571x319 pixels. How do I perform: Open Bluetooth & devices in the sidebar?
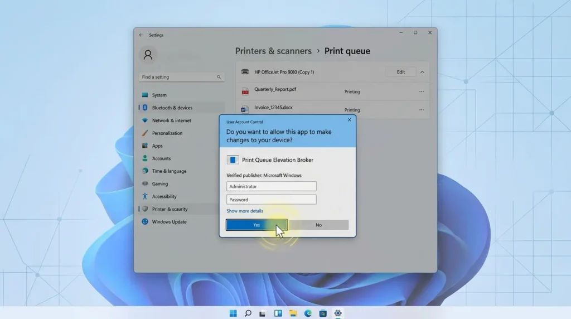click(x=181, y=108)
